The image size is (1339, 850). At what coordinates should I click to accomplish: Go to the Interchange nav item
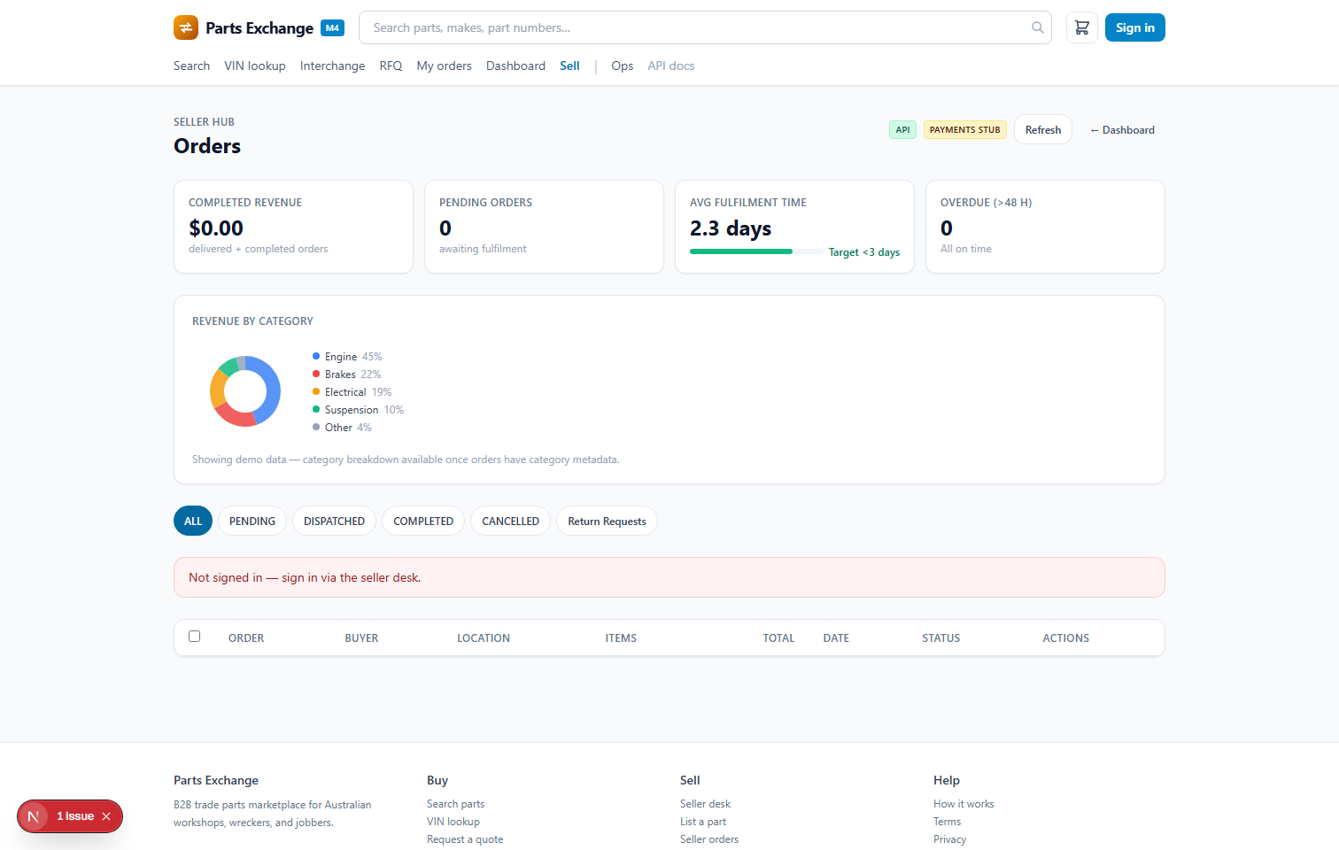(x=332, y=66)
